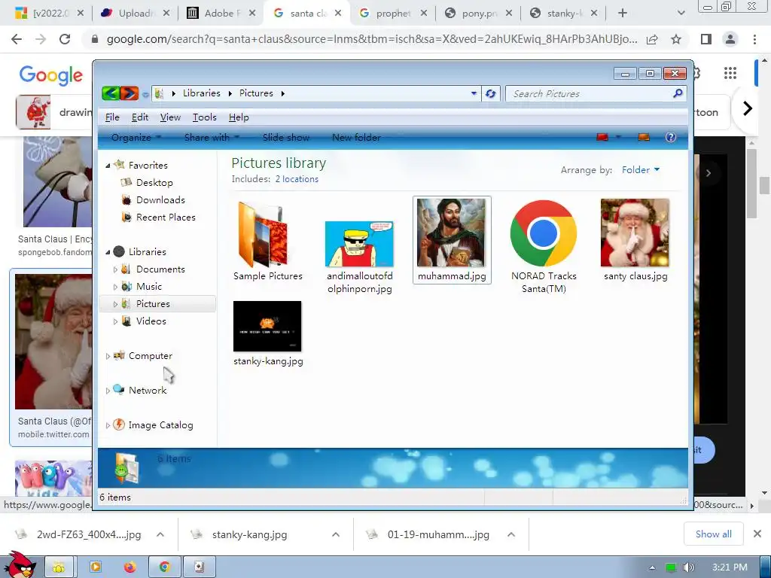Open Downloads under Favorites
The height and width of the screenshot is (578, 771).
click(160, 199)
